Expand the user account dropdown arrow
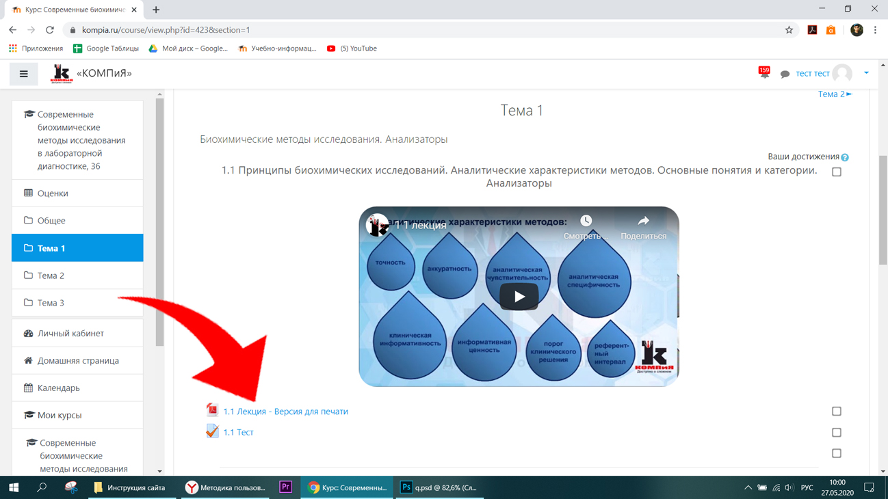 (866, 73)
